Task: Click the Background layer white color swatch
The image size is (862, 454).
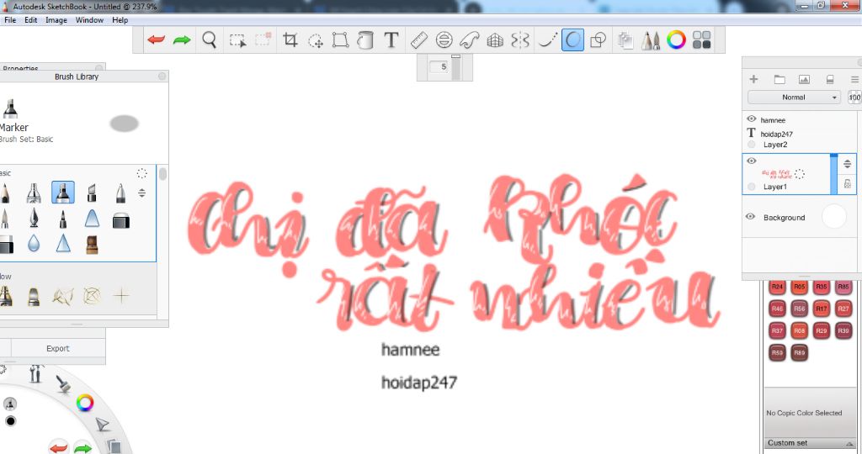Action: pos(833,216)
